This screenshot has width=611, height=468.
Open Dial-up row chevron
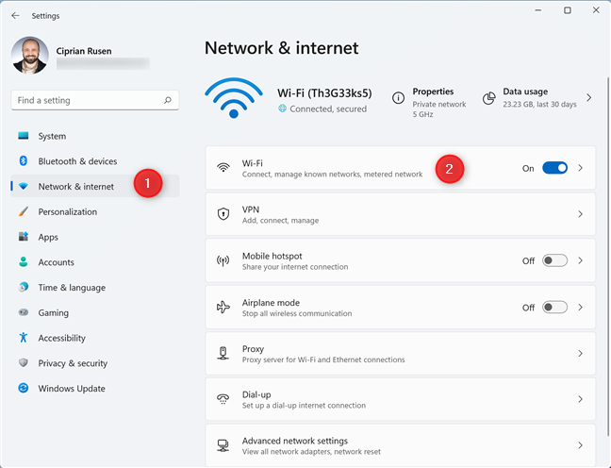580,399
